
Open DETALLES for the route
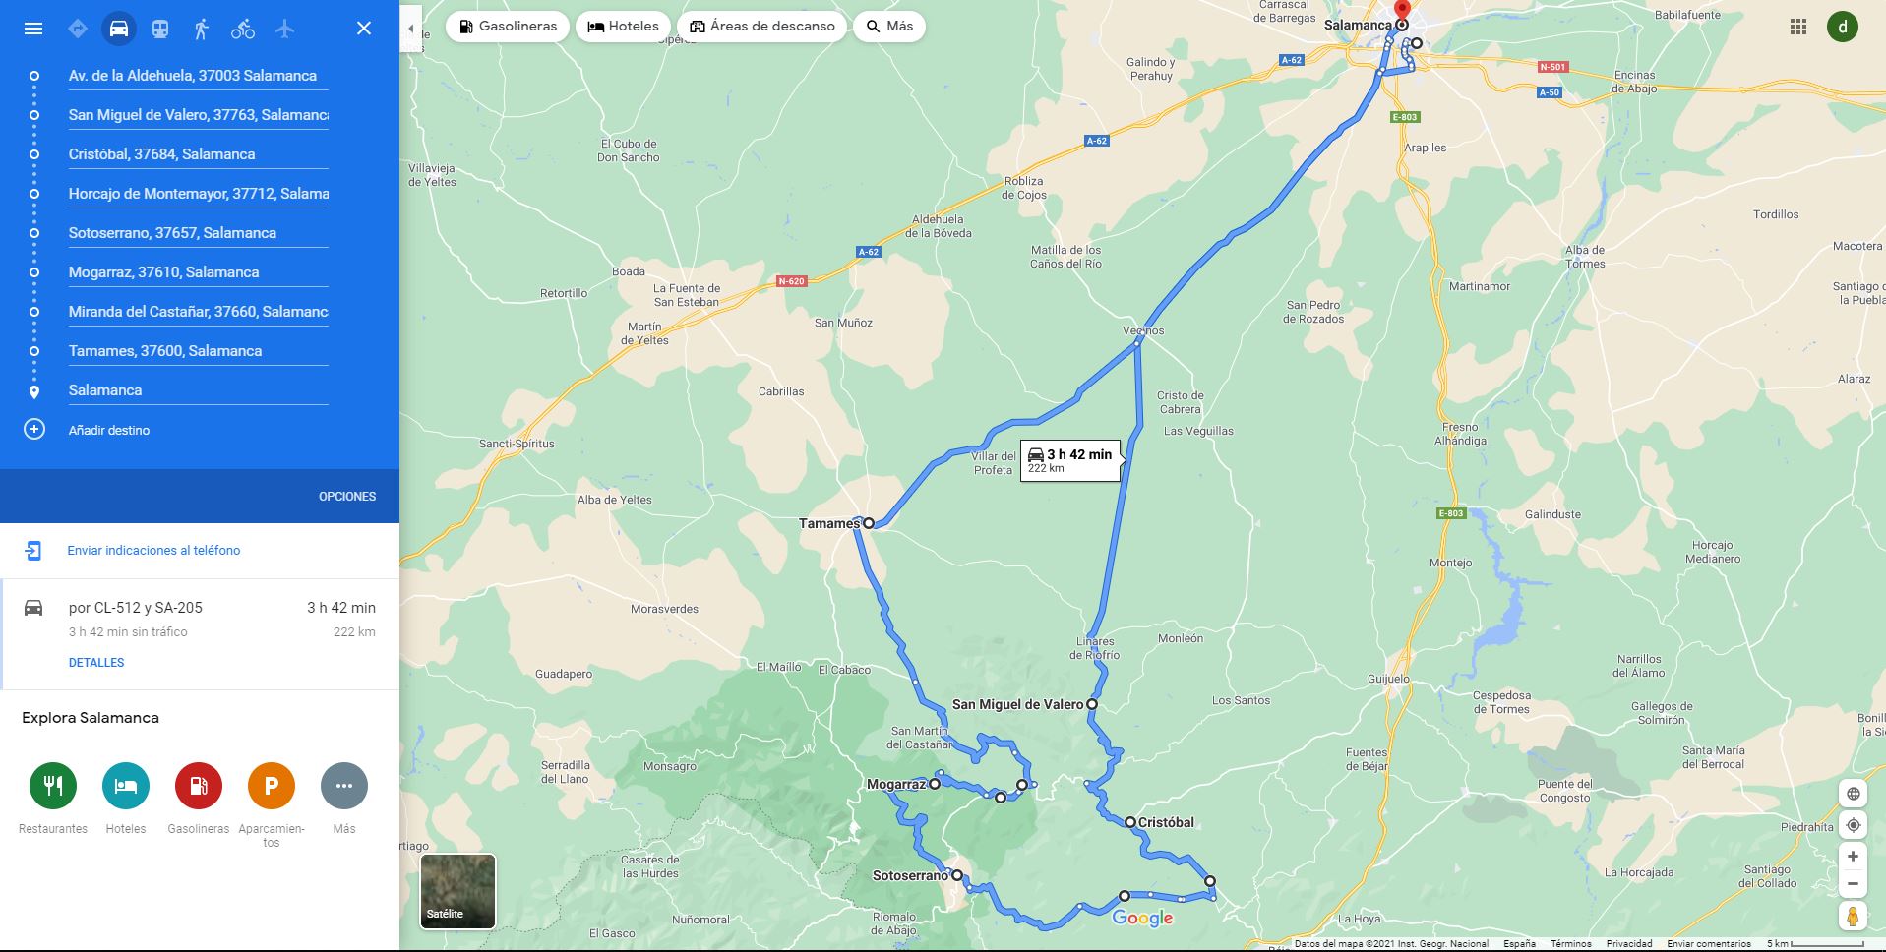(96, 663)
